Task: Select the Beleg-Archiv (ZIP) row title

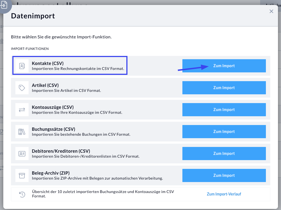Action: coord(51,173)
